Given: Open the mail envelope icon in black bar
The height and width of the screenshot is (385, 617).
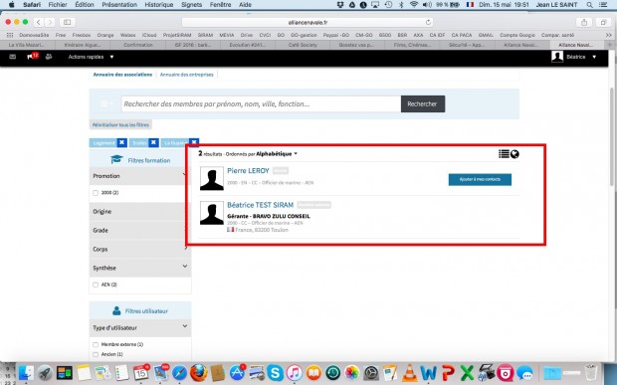Looking at the screenshot, I should 13,57.
